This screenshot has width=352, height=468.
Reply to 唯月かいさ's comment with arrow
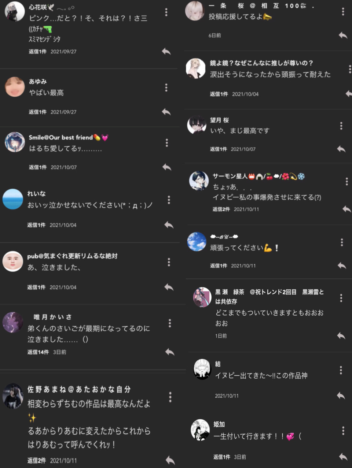click(x=170, y=352)
